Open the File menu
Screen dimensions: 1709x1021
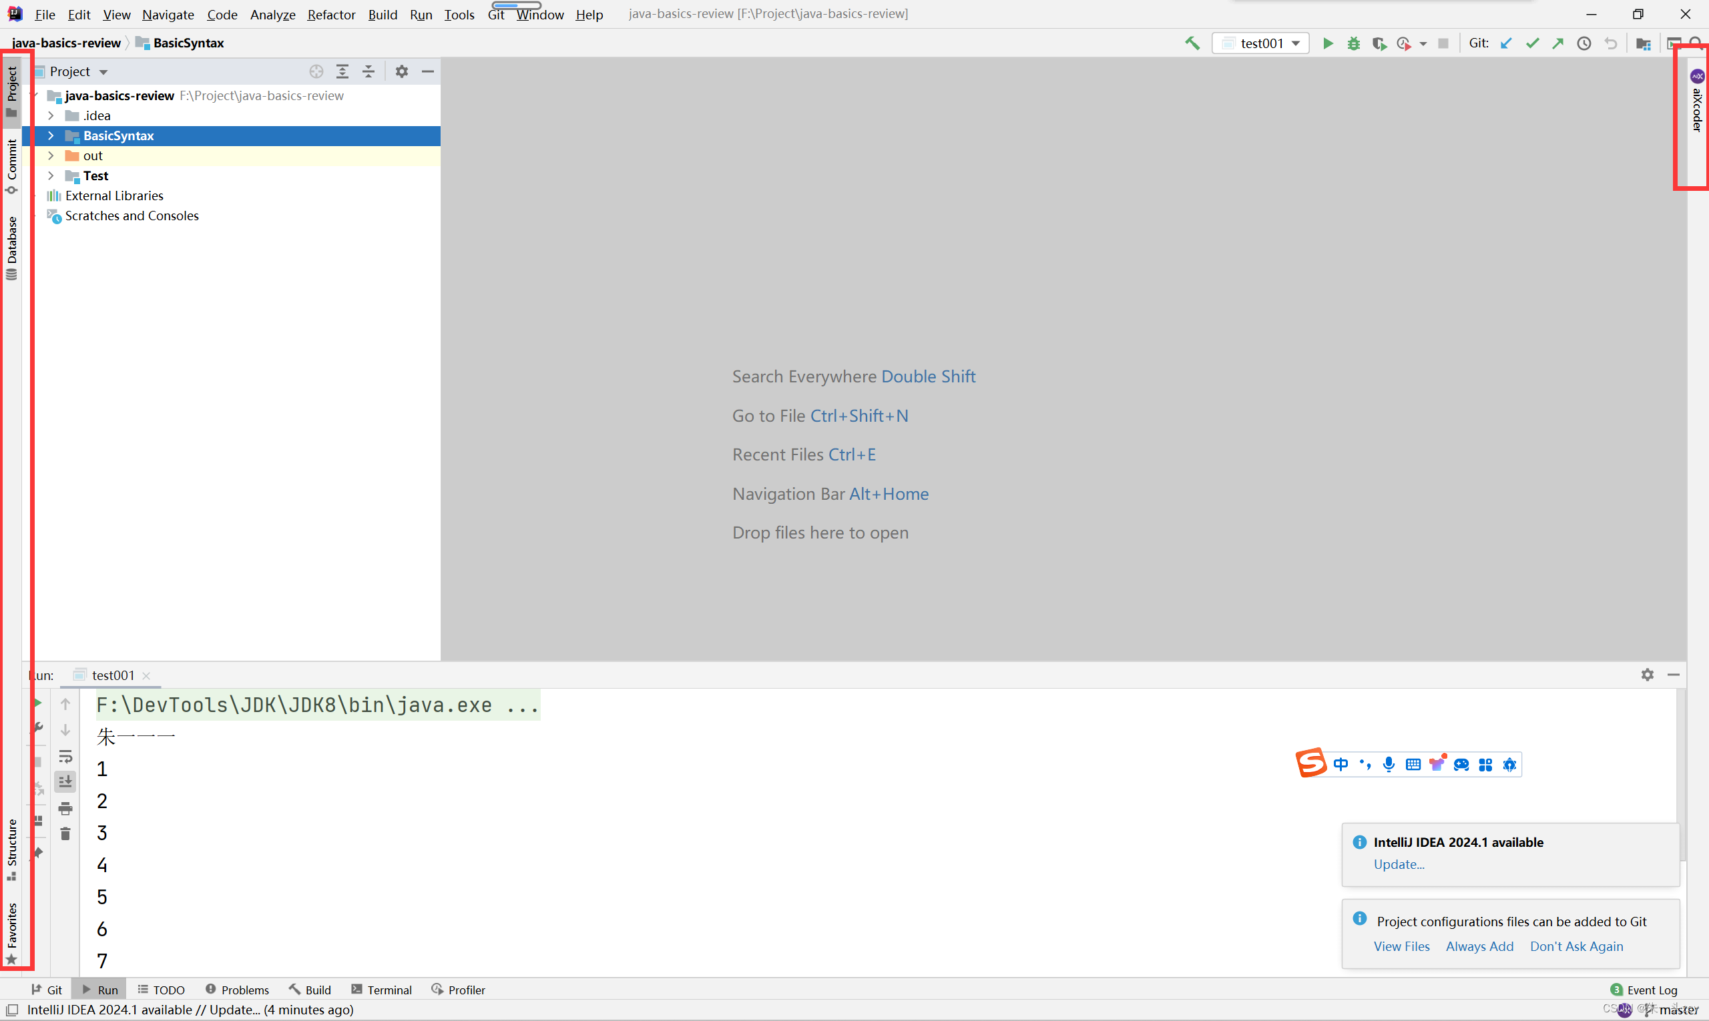45,15
